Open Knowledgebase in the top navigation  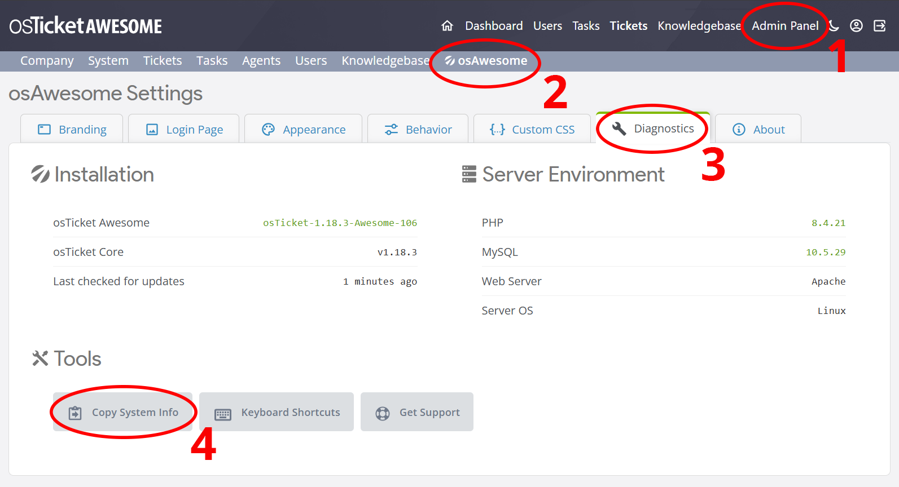(699, 26)
